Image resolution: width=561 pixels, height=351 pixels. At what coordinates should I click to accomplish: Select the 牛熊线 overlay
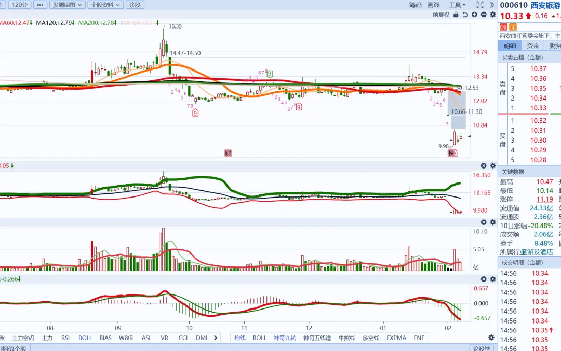pos(346,338)
